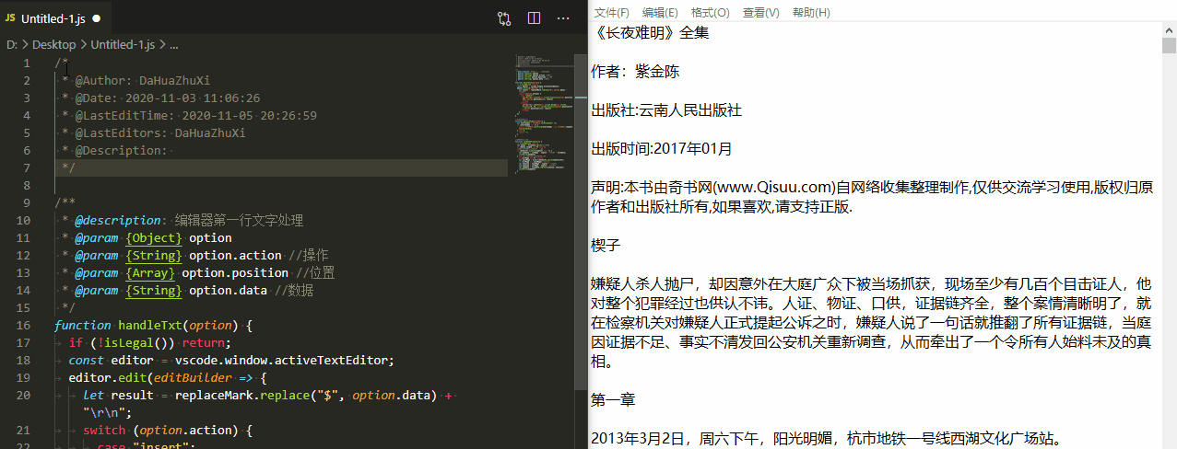Click the Notepad vertical scrollbar thumb
1177x449 pixels.
[x=1169, y=46]
